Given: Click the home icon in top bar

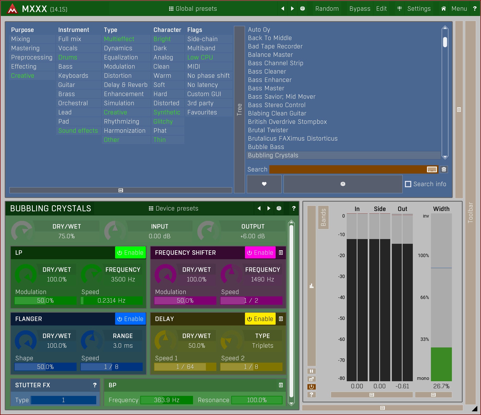Looking at the screenshot, I should [x=443, y=9].
